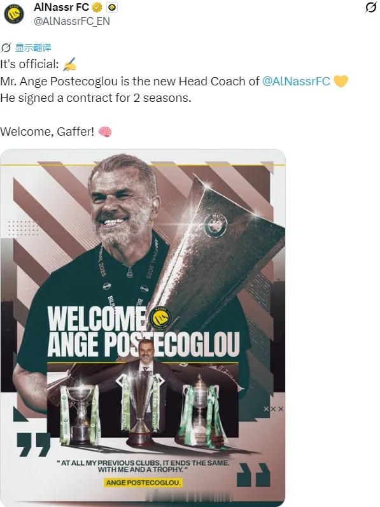Open the @AlNassrFC_EN handle
The height and width of the screenshot is (507, 380).
click(x=72, y=22)
